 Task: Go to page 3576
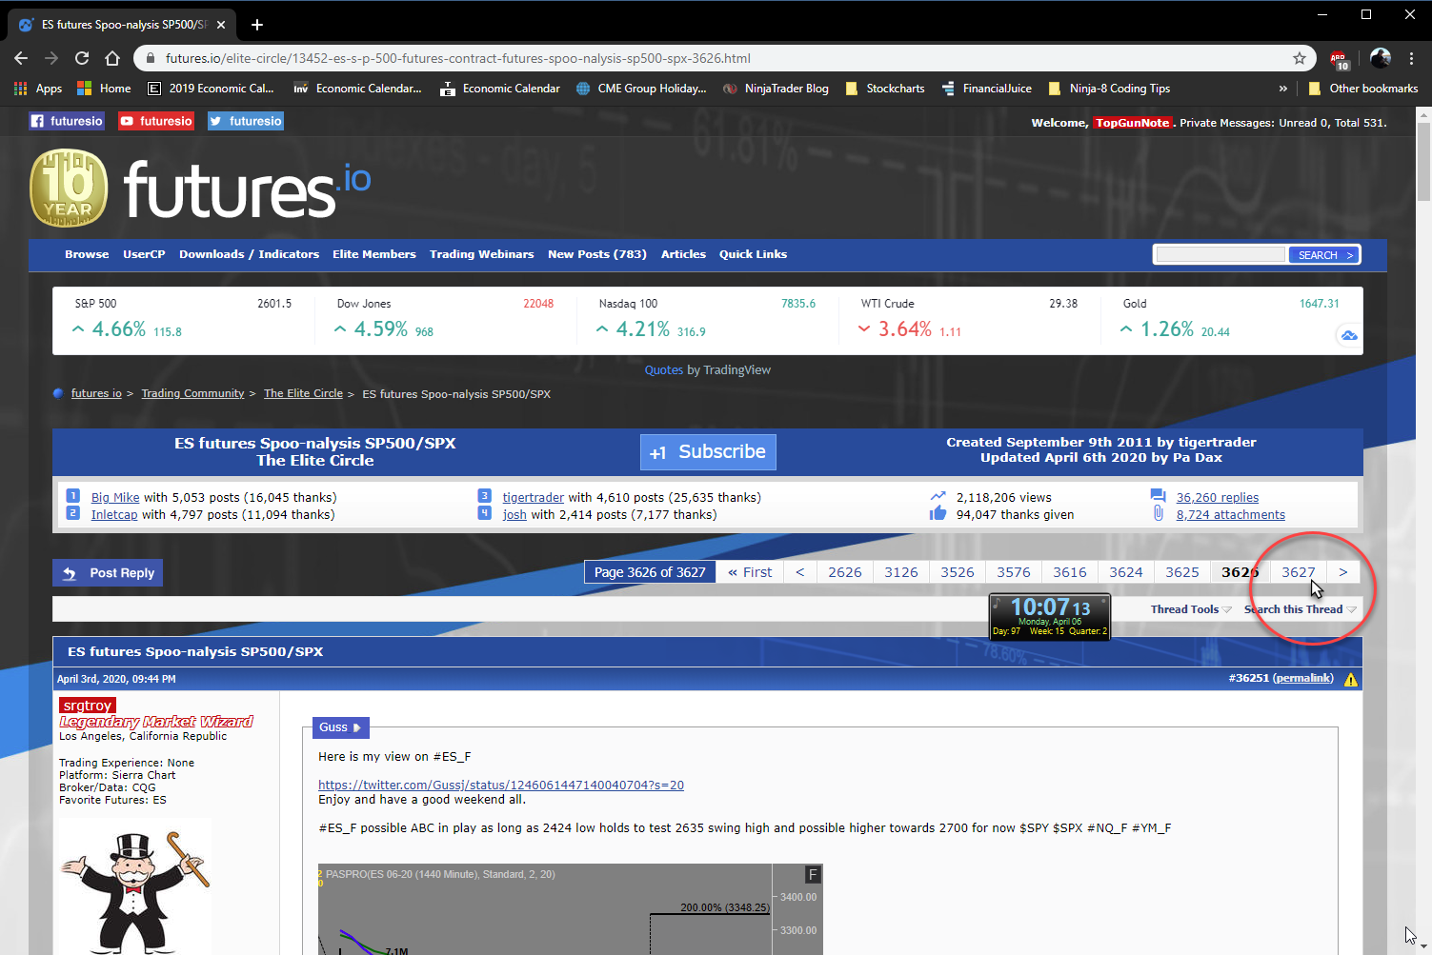(x=1014, y=572)
